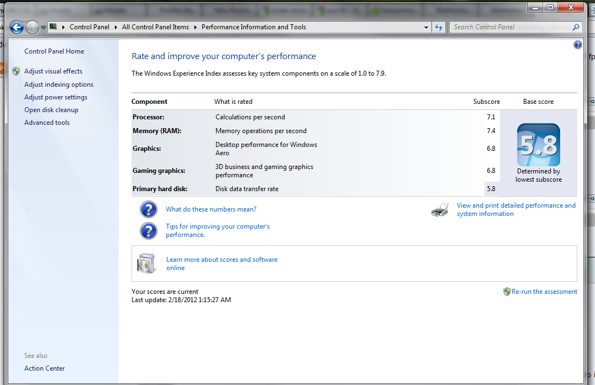Open What do these numbers mean link
The height and width of the screenshot is (385, 595).
[211, 209]
